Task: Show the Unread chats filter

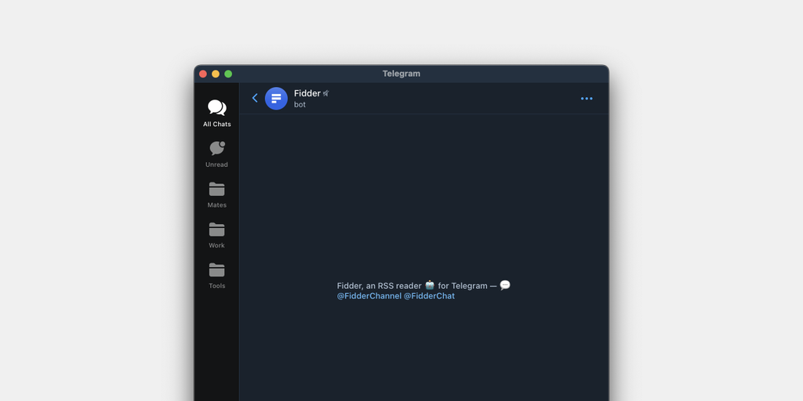Action: 216,153
